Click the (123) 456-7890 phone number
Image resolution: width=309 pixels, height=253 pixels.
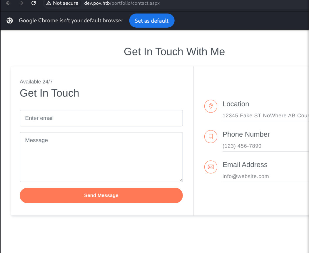pos(242,146)
